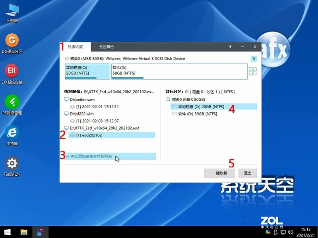The height and width of the screenshot is (238, 318).
Task: Click the restore tool taskbar icon
Action: click(41, 232)
